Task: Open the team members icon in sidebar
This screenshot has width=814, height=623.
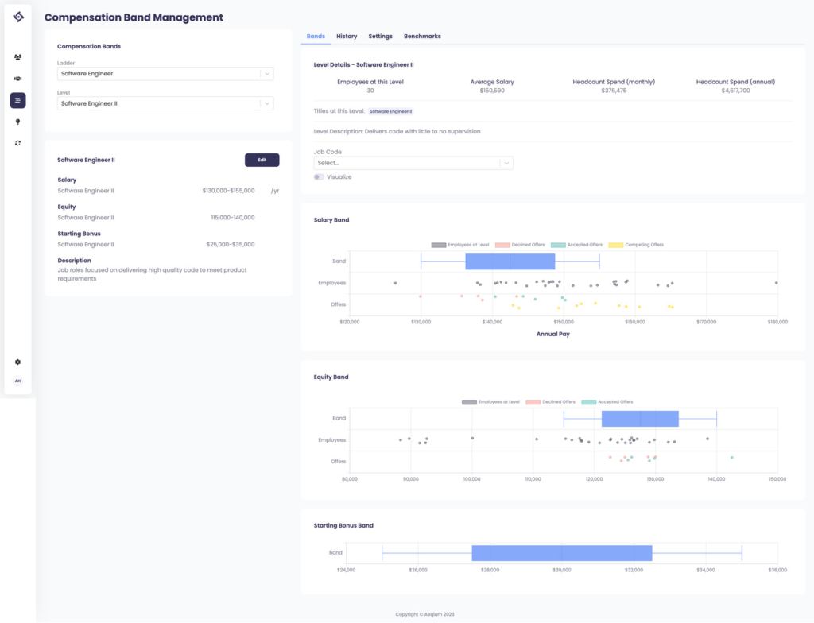Action: (17, 56)
